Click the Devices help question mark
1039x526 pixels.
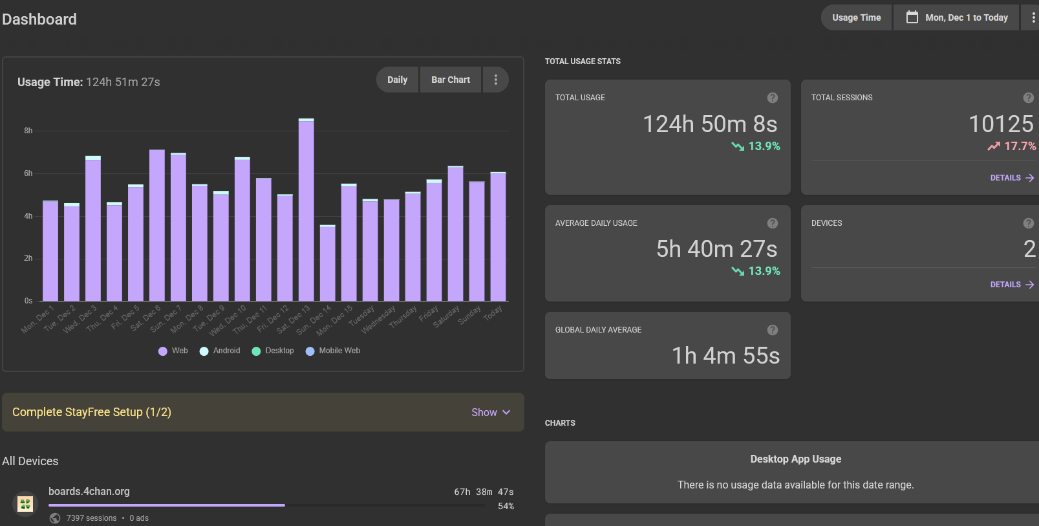pos(1029,223)
